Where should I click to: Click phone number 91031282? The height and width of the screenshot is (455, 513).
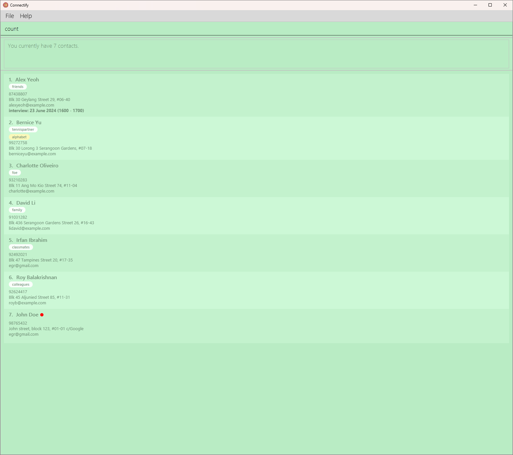18,217
